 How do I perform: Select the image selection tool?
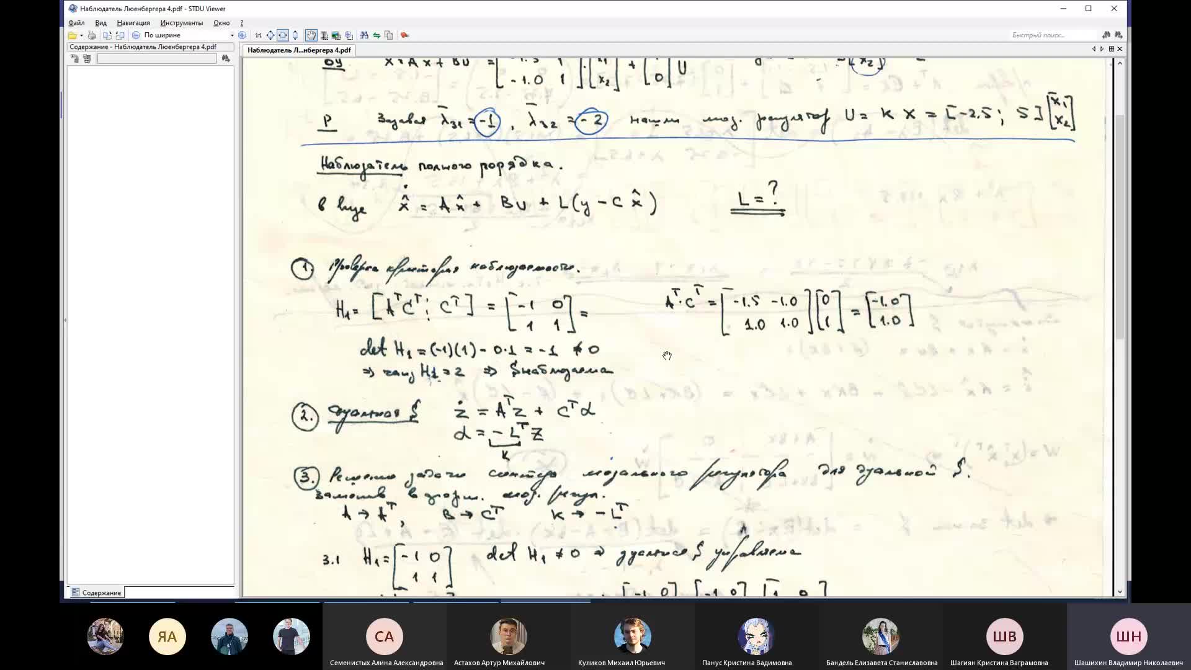point(336,35)
